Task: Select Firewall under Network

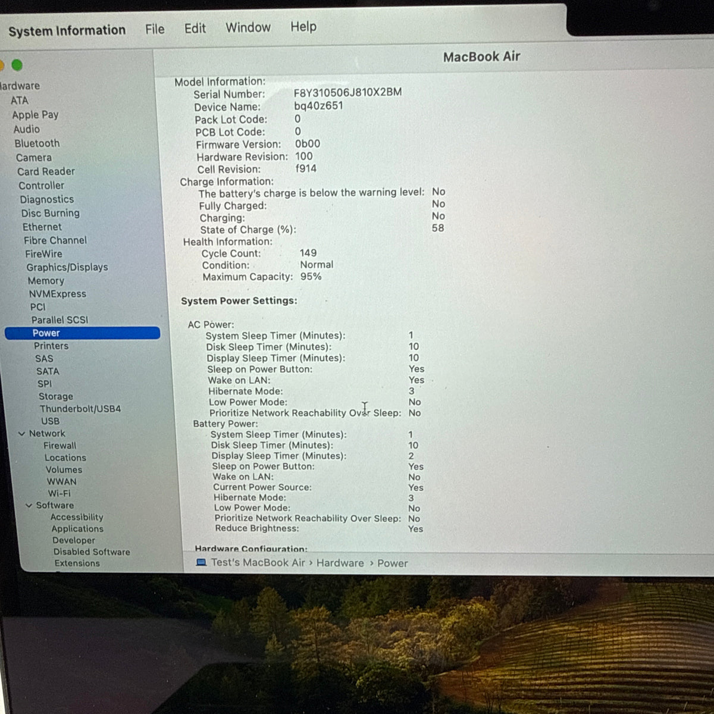Action: point(59,446)
